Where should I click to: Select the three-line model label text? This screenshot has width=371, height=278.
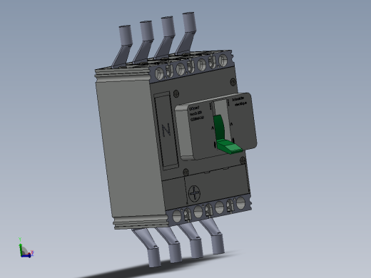196,113
